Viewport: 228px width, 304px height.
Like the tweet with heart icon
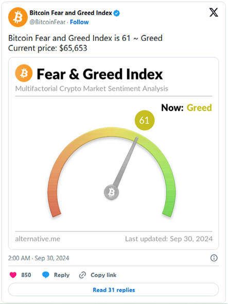point(13,275)
